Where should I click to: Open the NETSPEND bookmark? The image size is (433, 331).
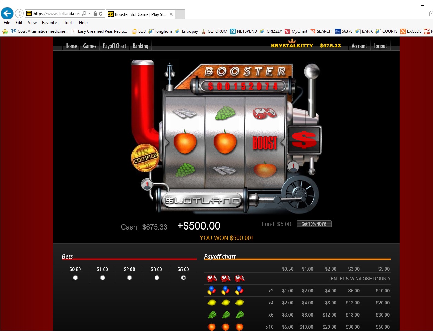point(244,31)
